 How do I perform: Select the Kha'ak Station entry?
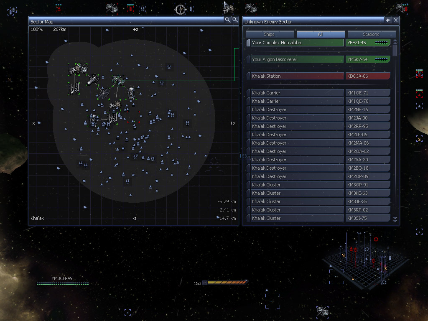tap(318, 76)
